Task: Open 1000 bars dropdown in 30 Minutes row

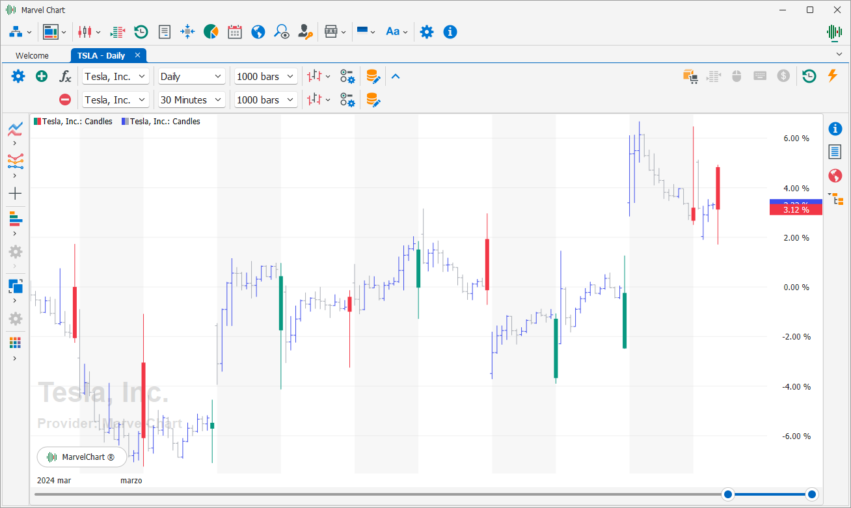Action: (266, 100)
